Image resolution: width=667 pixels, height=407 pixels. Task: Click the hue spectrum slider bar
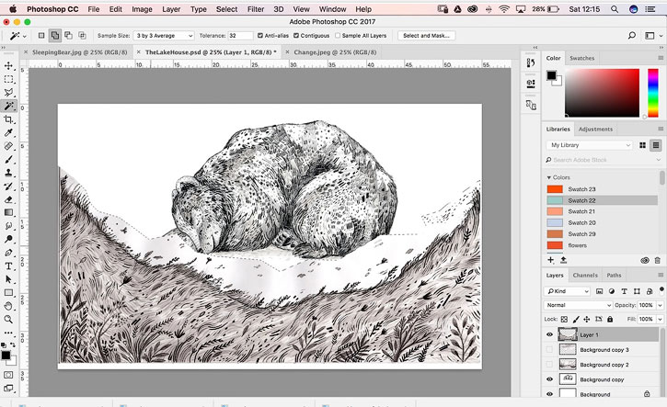pos(653,93)
